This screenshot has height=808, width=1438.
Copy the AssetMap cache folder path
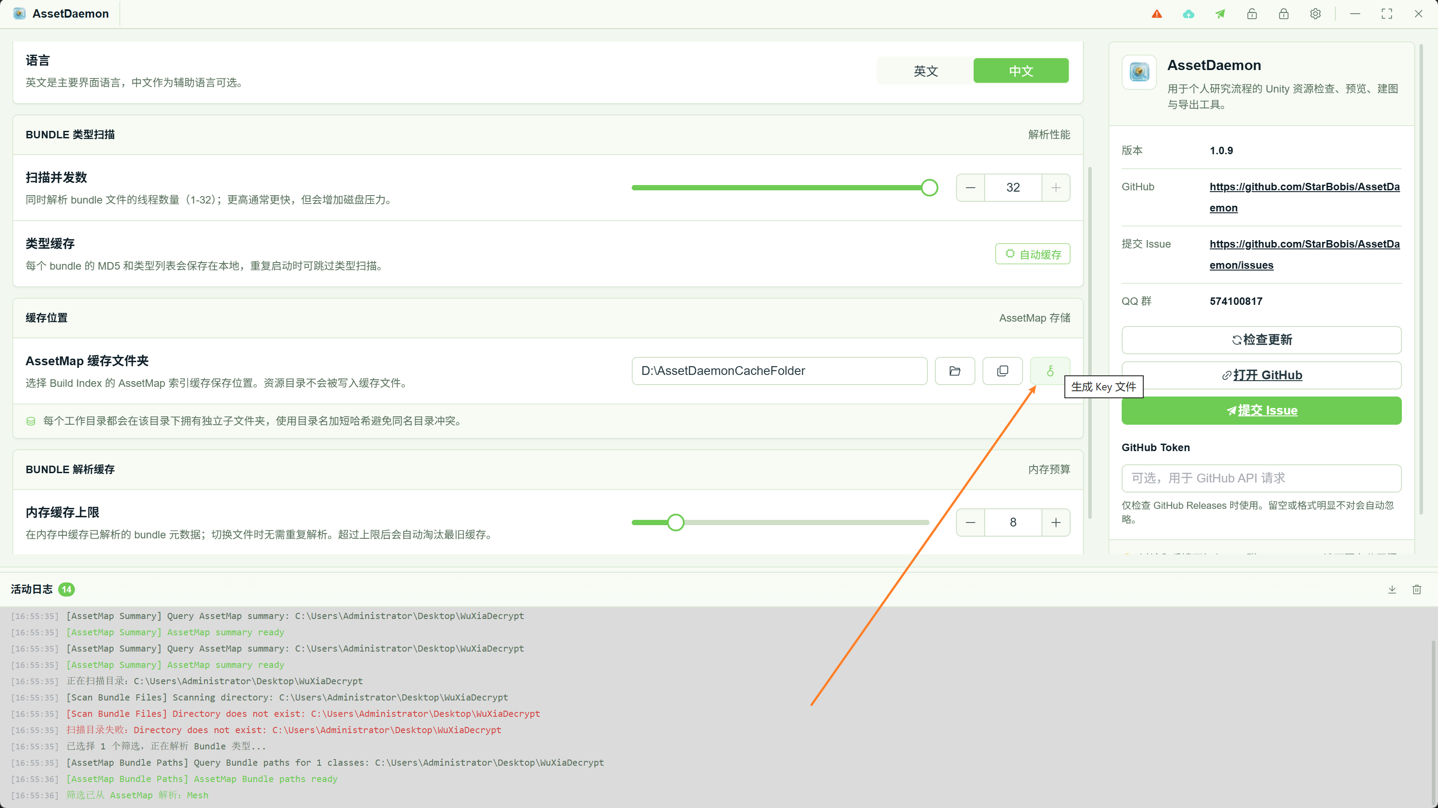pos(1003,371)
